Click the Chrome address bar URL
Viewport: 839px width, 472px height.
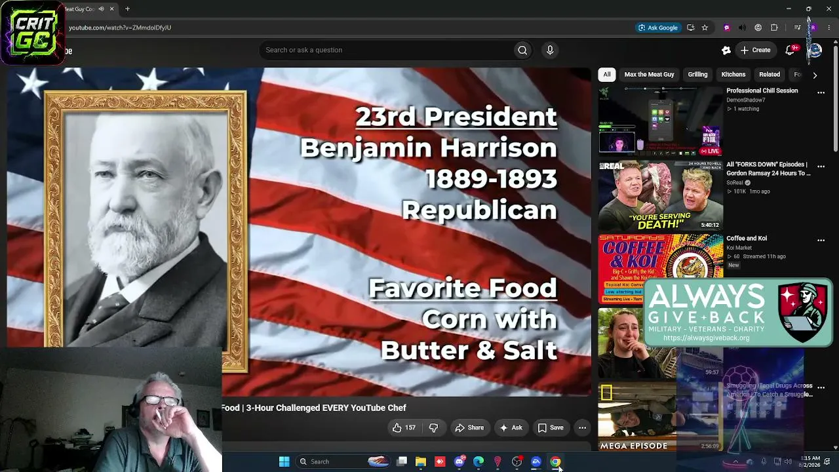120,28
